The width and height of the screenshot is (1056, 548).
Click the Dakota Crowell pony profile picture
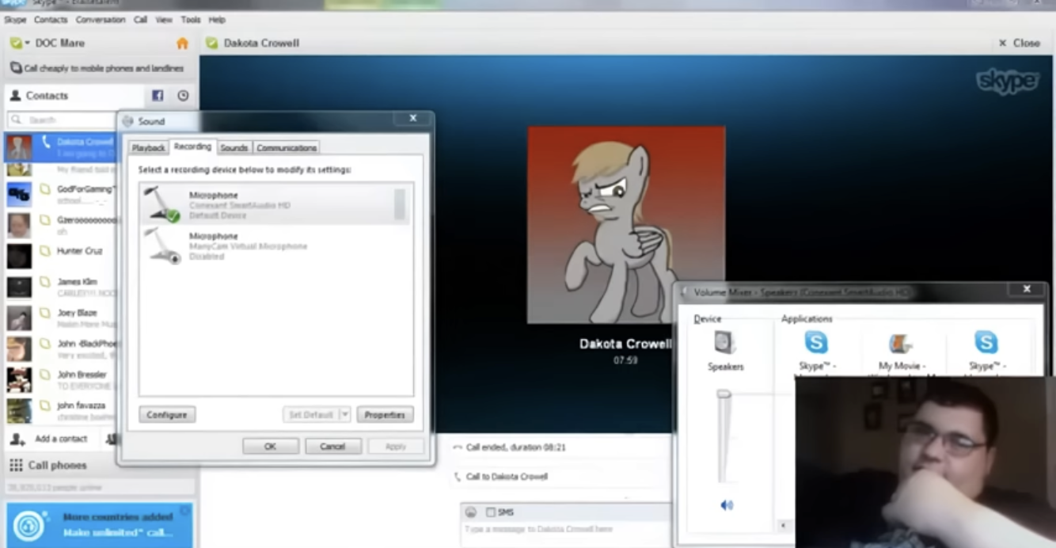(x=626, y=225)
